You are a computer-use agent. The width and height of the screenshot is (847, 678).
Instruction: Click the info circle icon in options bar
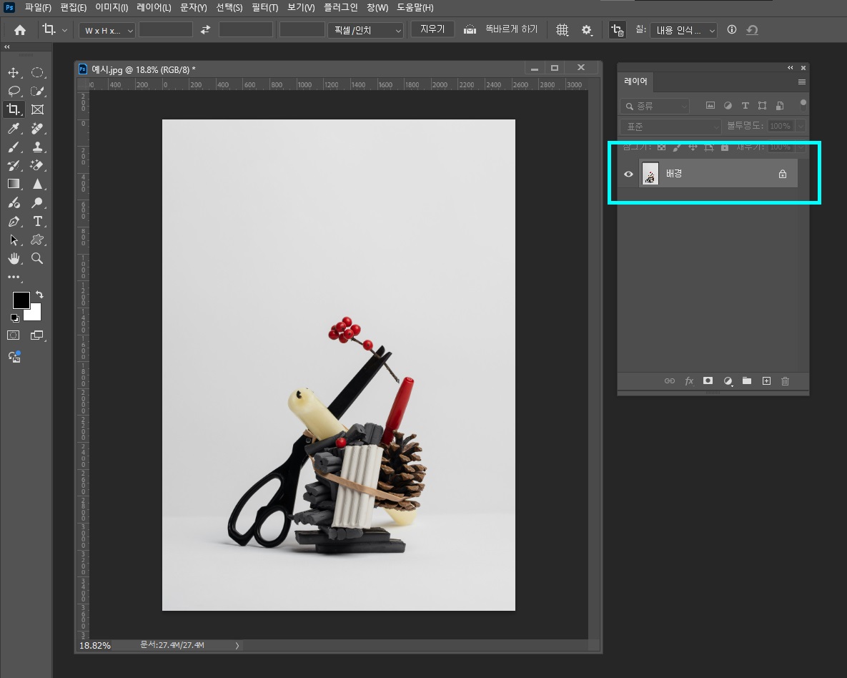(731, 30)
